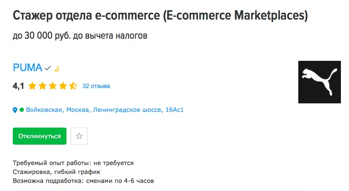Click the Требуемый опыт работы line
Screen dimensions: 349x191
(x=73, y=163)
